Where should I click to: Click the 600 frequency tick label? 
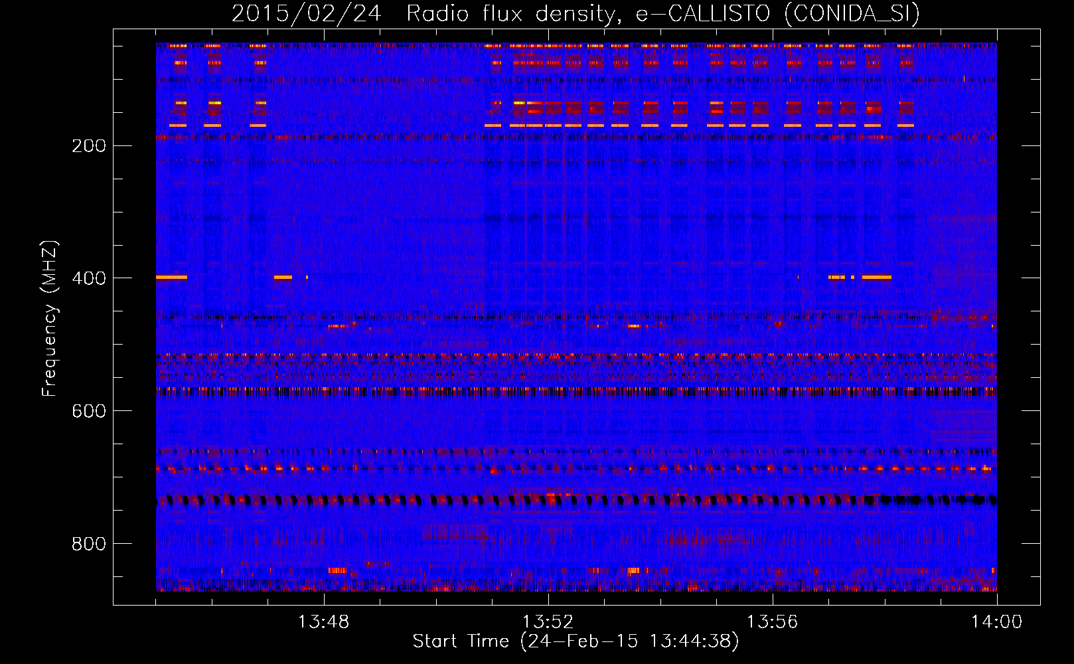89,411
